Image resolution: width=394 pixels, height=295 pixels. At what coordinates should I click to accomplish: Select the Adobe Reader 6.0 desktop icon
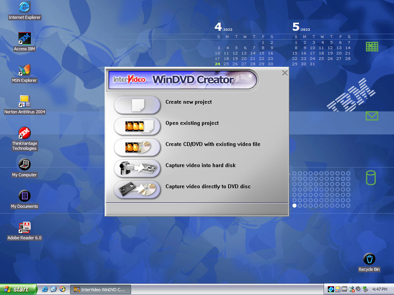coord(25,227)
